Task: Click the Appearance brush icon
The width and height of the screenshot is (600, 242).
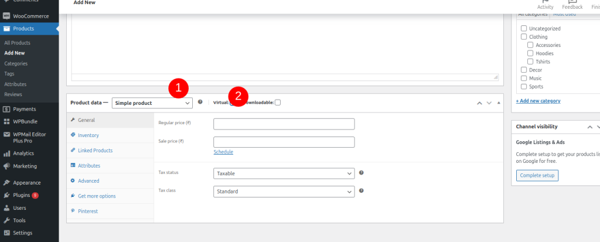Action: (6, 183)
